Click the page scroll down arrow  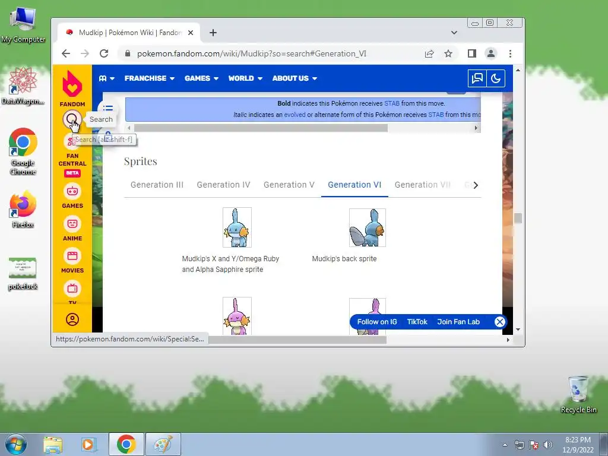tap(518, 330)
